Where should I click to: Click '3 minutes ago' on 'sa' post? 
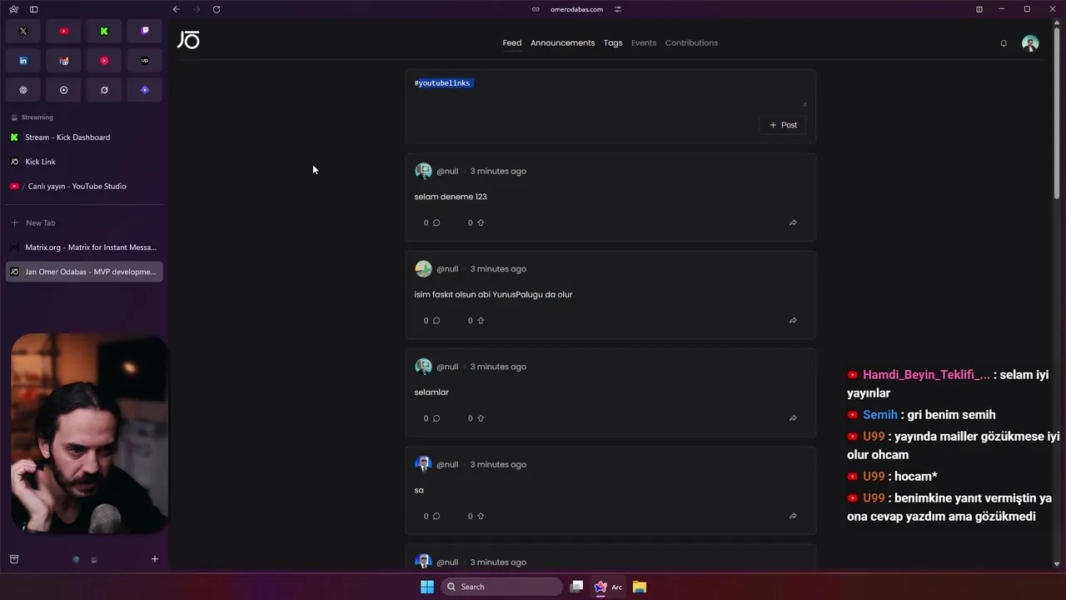[x=498, y=464]
